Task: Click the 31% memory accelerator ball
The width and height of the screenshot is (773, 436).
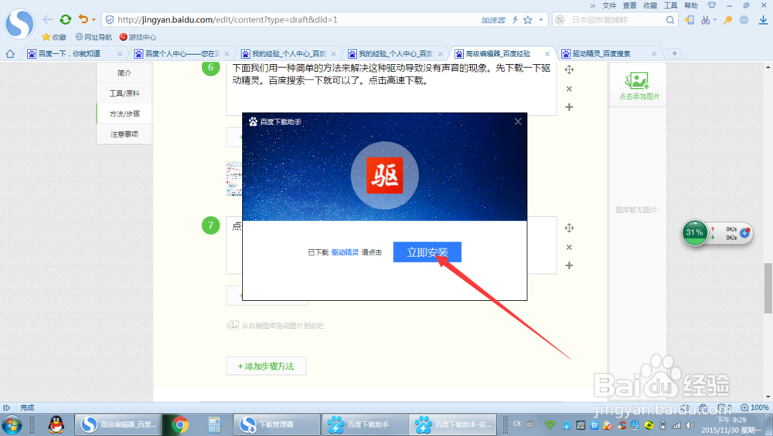Action: [695, 232]
